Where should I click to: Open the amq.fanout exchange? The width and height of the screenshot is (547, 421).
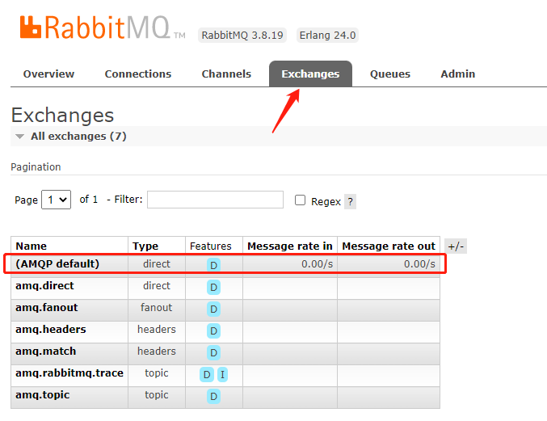tap(47, 307)
